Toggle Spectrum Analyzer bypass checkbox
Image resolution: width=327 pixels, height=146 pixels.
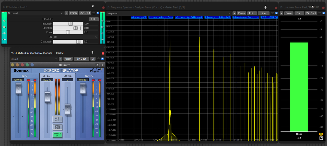pyautogui.click(x=276, y=13)
